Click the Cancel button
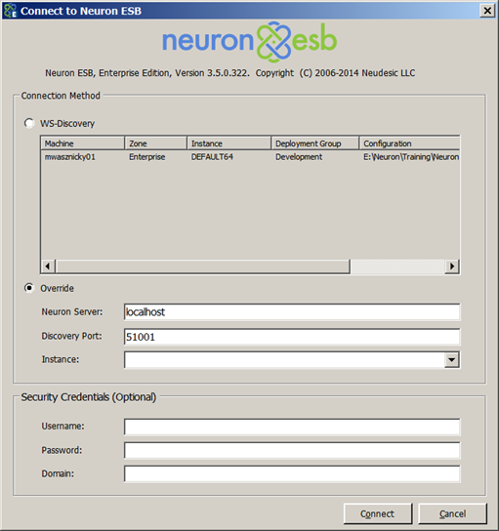Image resolution: width=499 pixels, height=531 pixels. click(x=452, y=513)
